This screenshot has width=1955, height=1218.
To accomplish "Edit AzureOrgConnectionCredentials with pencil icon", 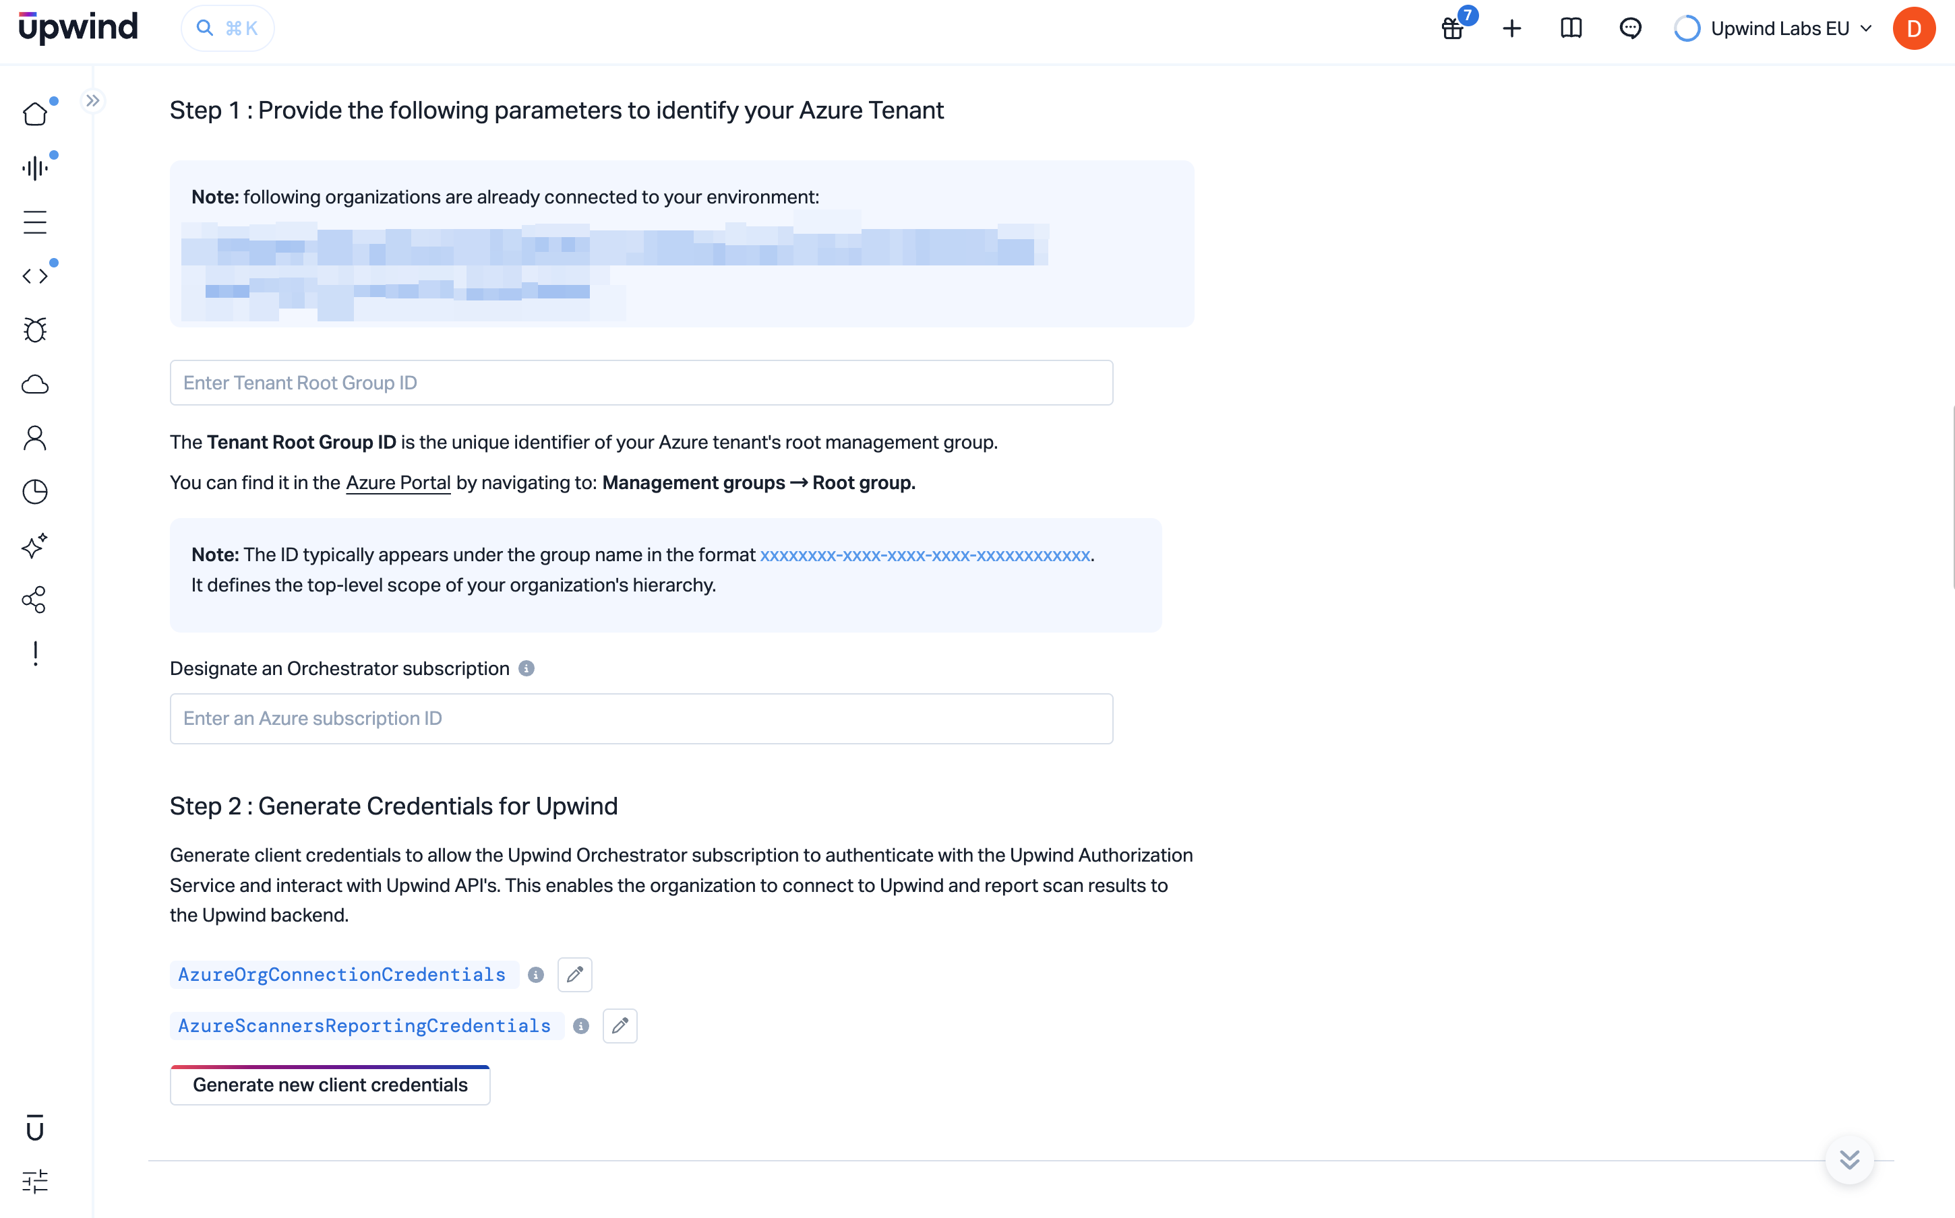I will point(574,975).
